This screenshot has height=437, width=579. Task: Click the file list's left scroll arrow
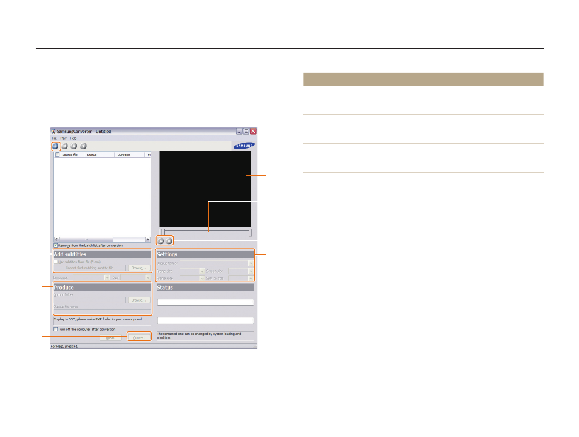[56, 239]
